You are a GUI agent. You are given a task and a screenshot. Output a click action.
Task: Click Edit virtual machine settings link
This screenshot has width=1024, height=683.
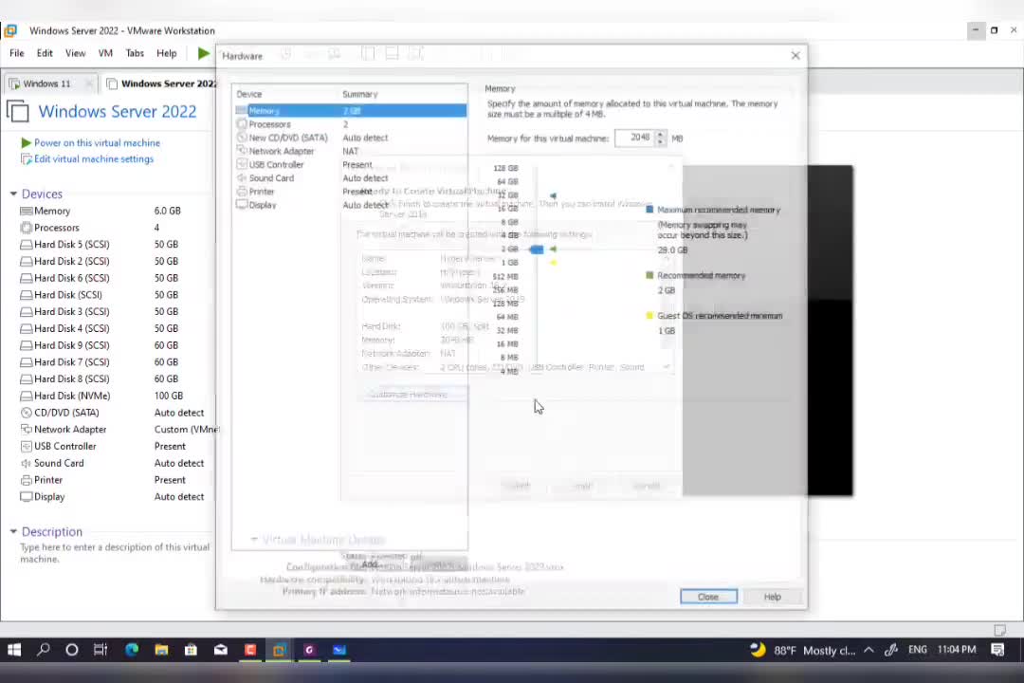[x=93, y=159]
